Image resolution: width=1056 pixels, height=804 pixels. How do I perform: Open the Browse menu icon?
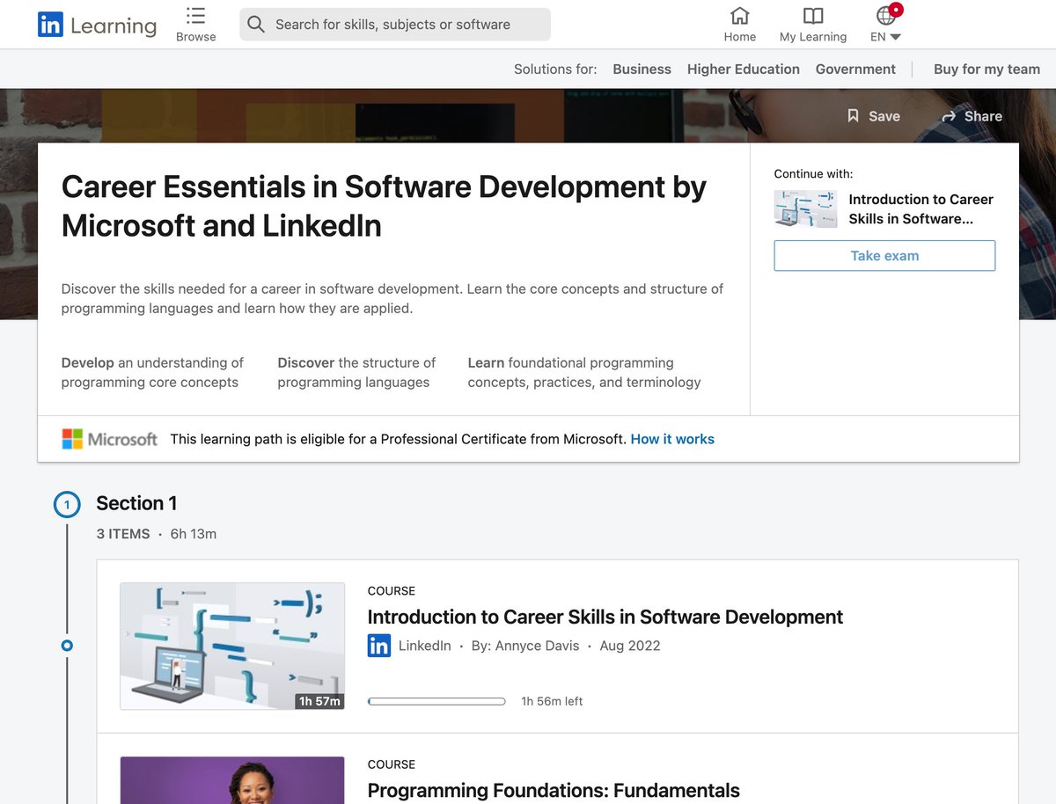[196, 15]
